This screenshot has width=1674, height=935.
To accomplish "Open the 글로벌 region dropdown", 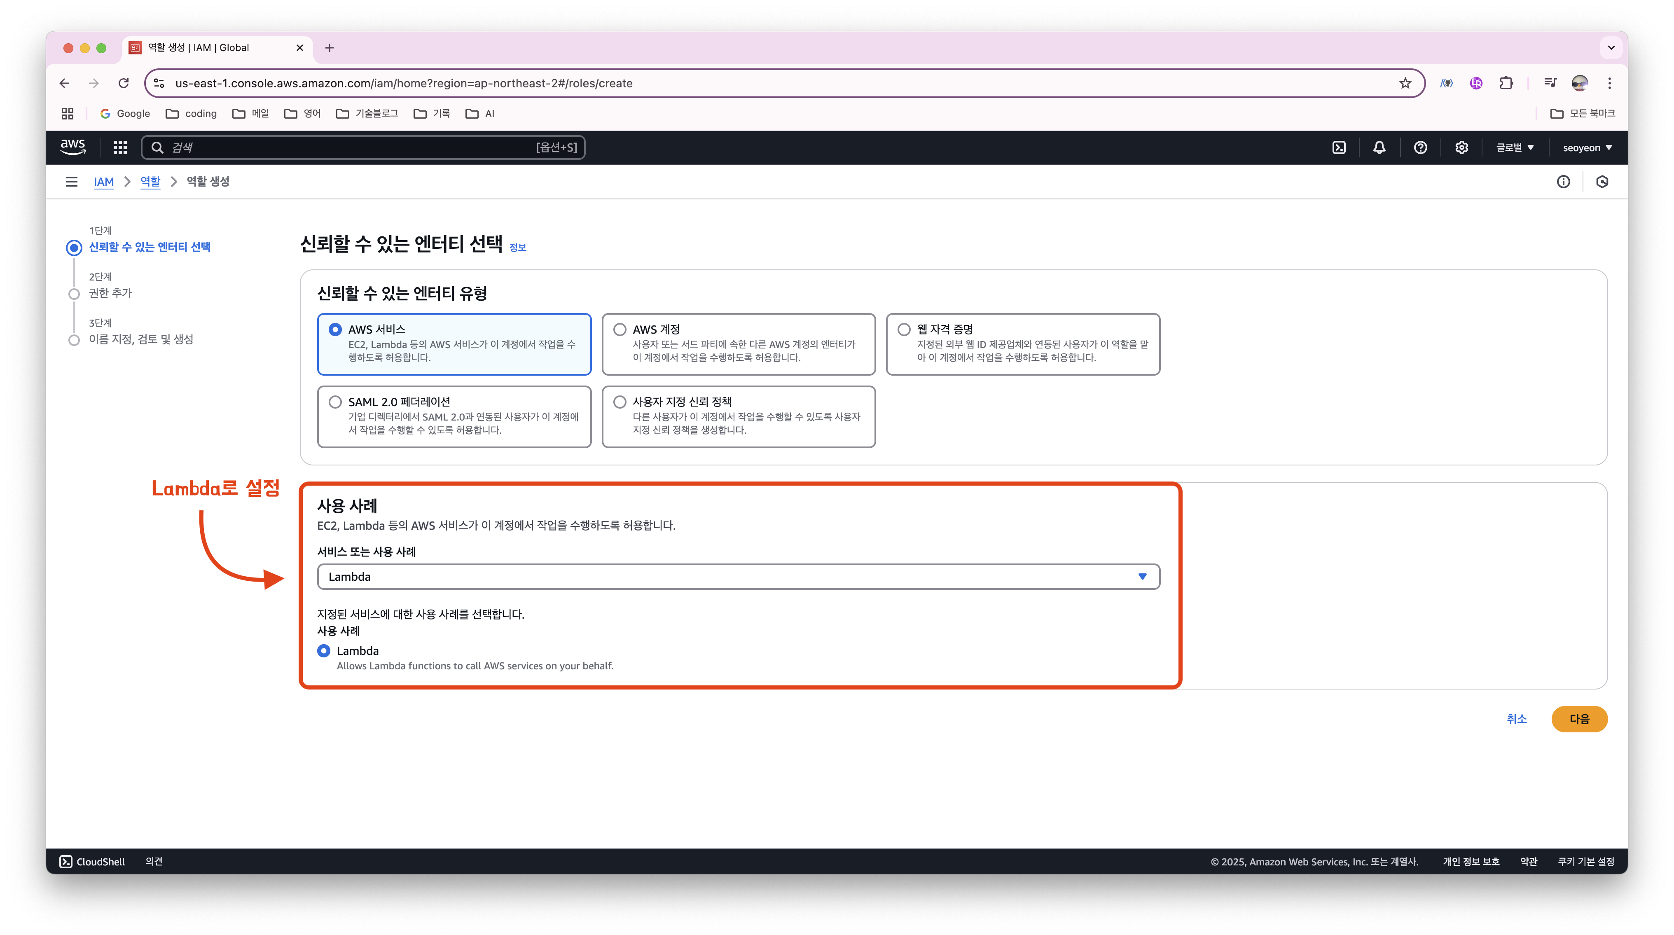I will tap(1514, 147).
